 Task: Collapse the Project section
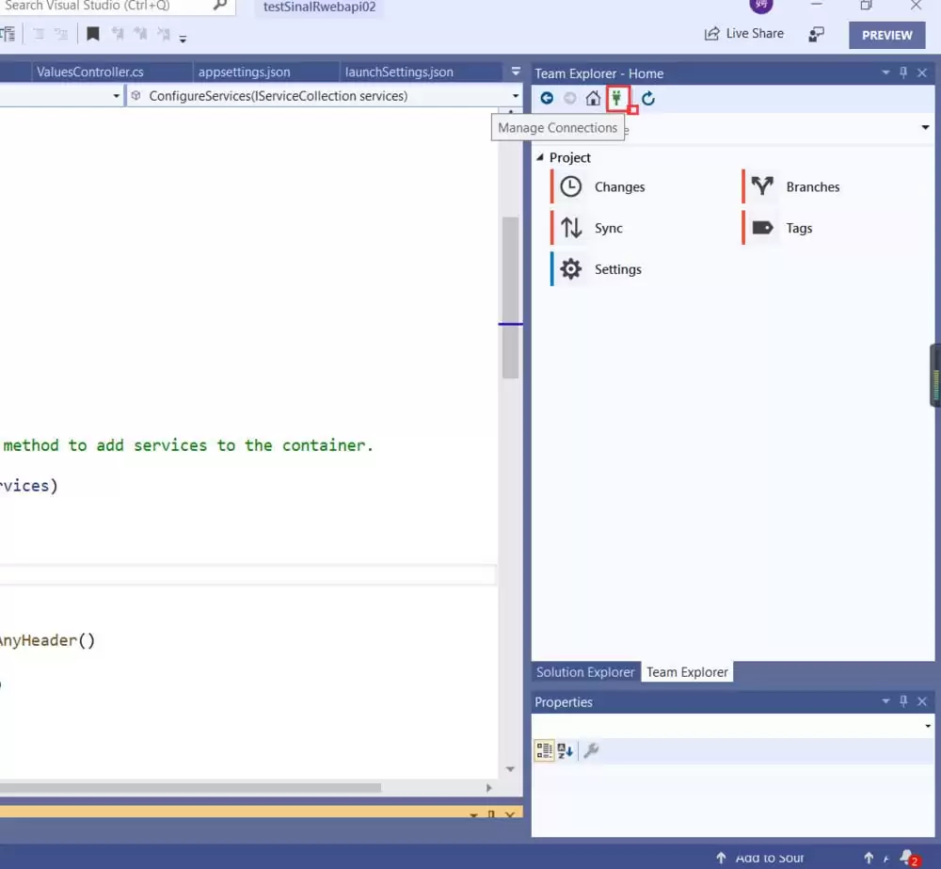pyautogui.click(x=539, y=157)
